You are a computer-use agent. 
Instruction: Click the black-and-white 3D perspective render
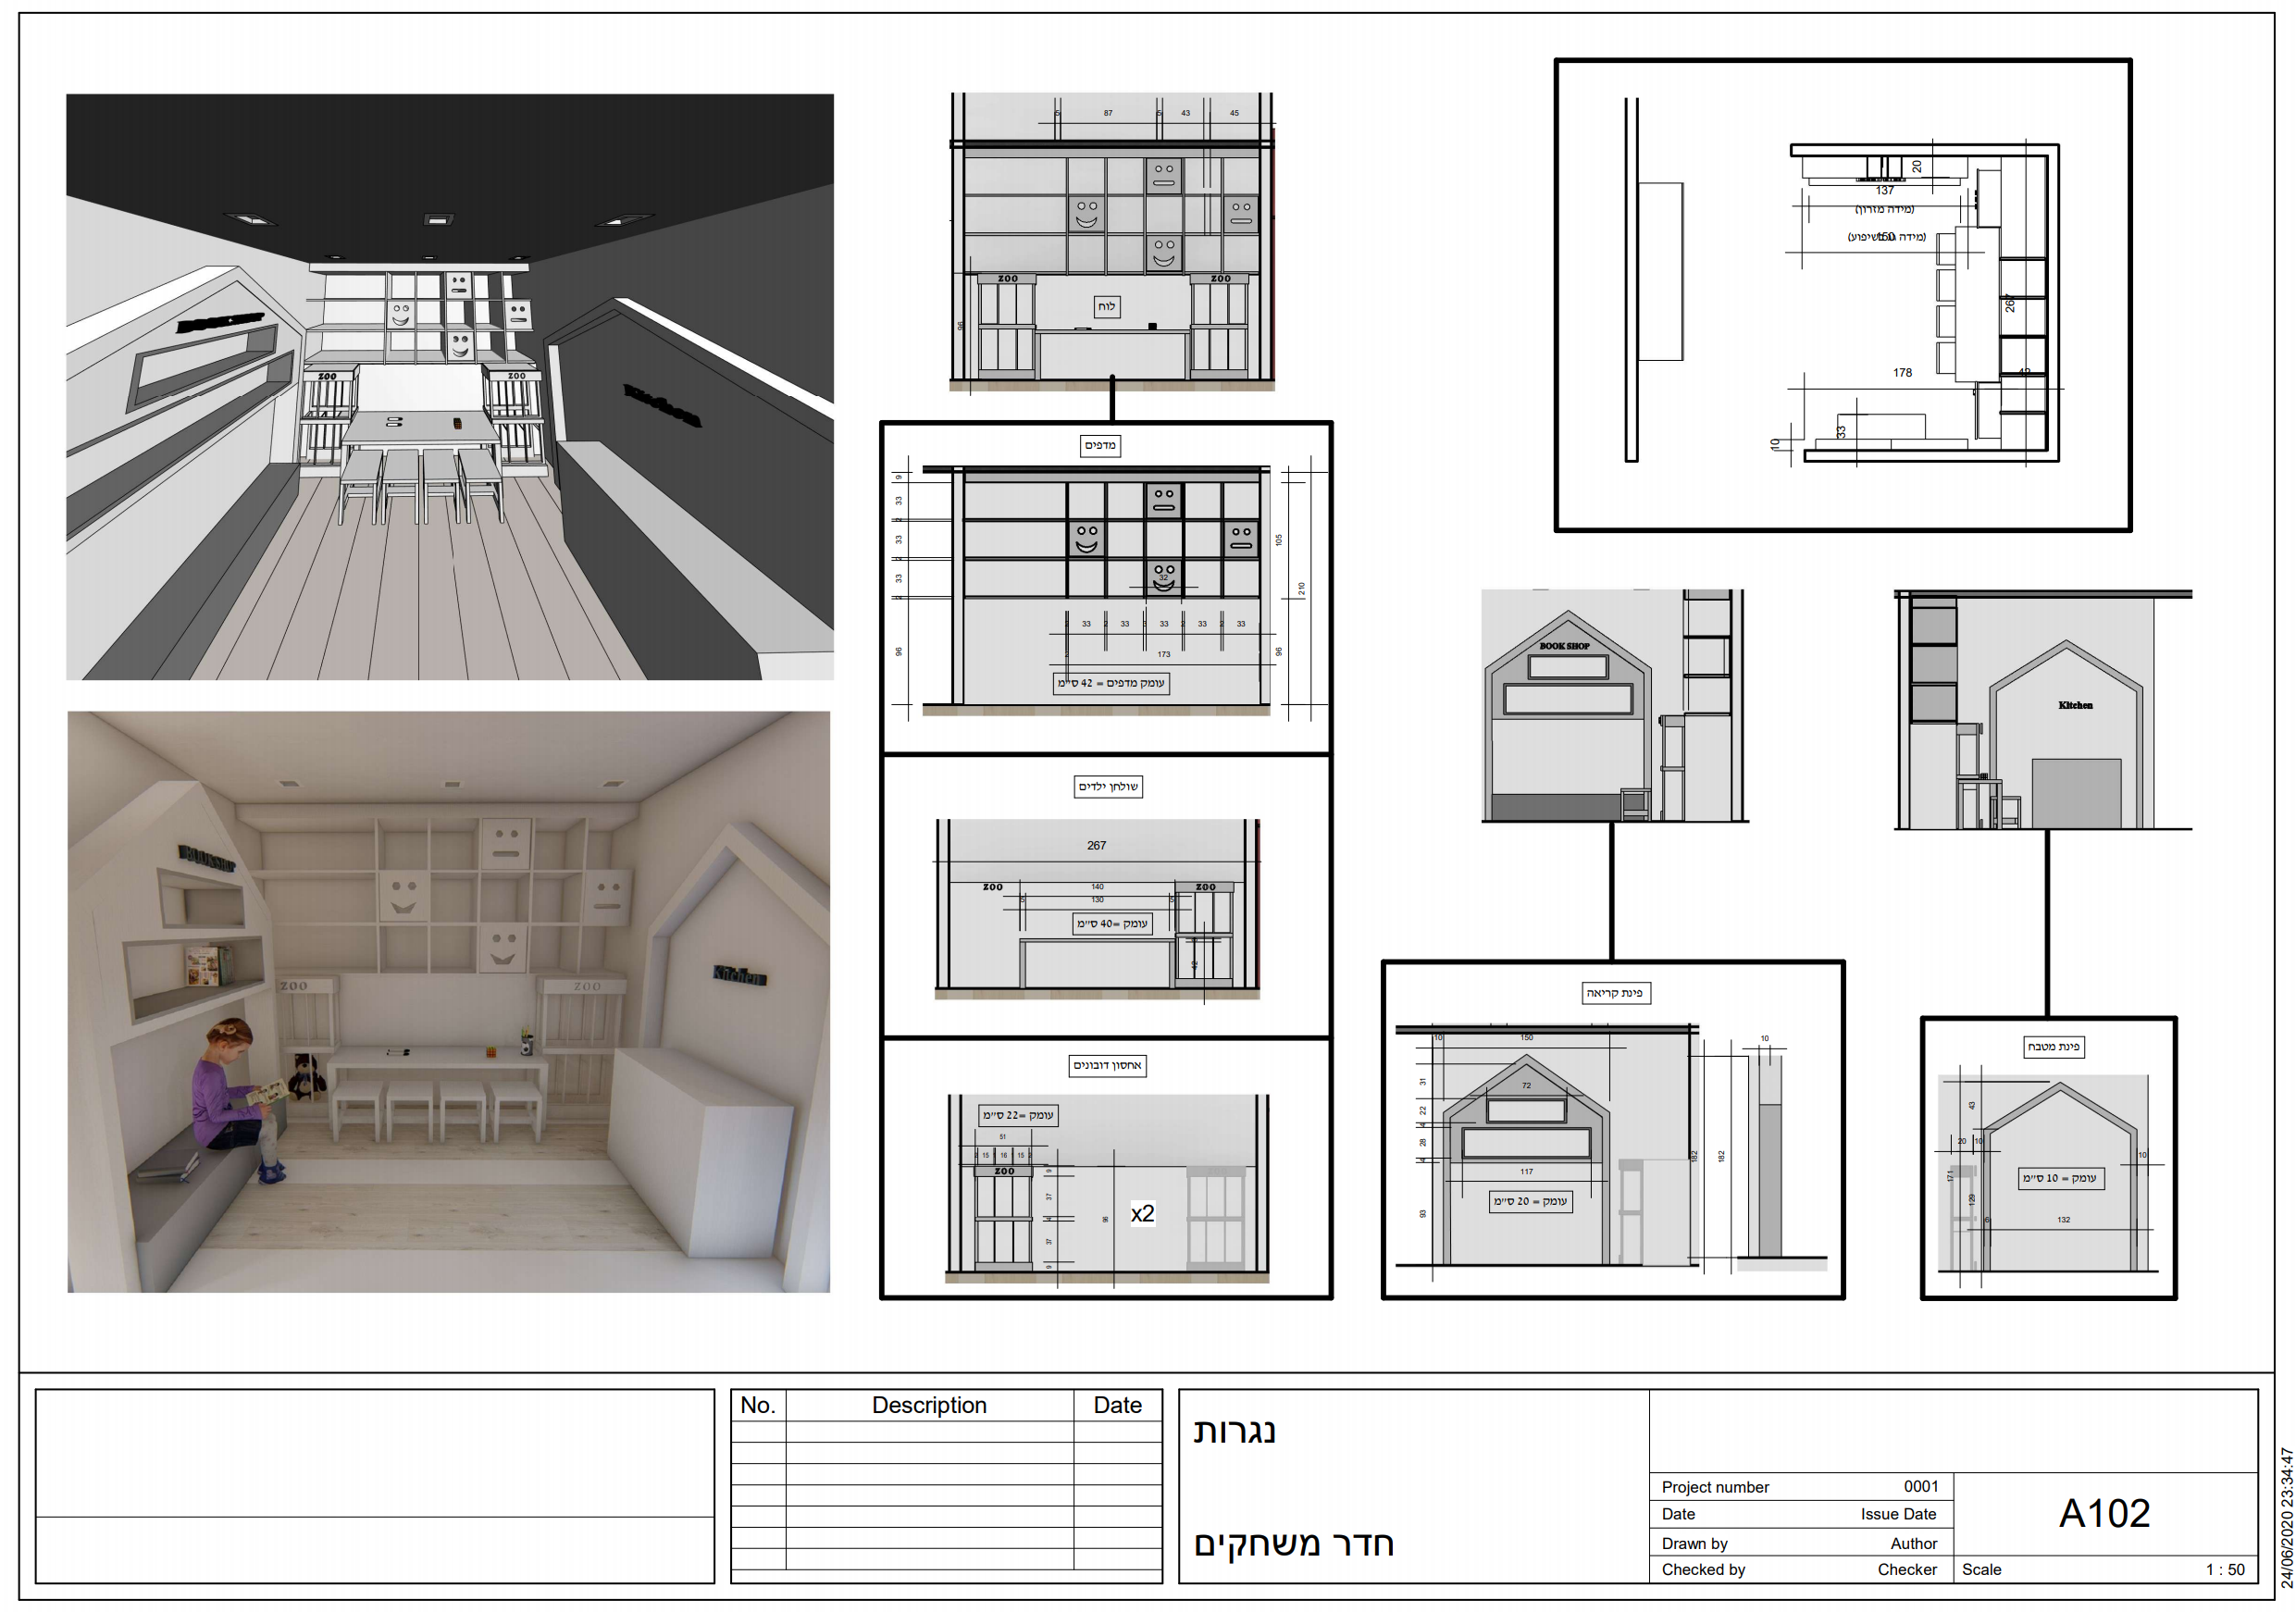click(x=449, y=387)
